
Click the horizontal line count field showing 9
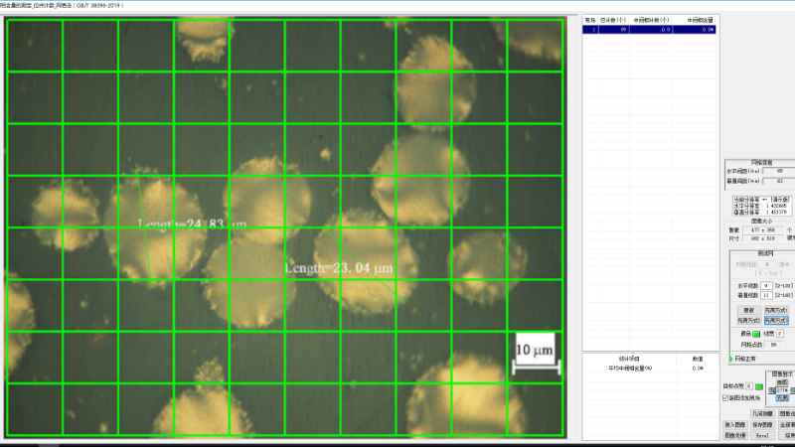coord(766,285)
